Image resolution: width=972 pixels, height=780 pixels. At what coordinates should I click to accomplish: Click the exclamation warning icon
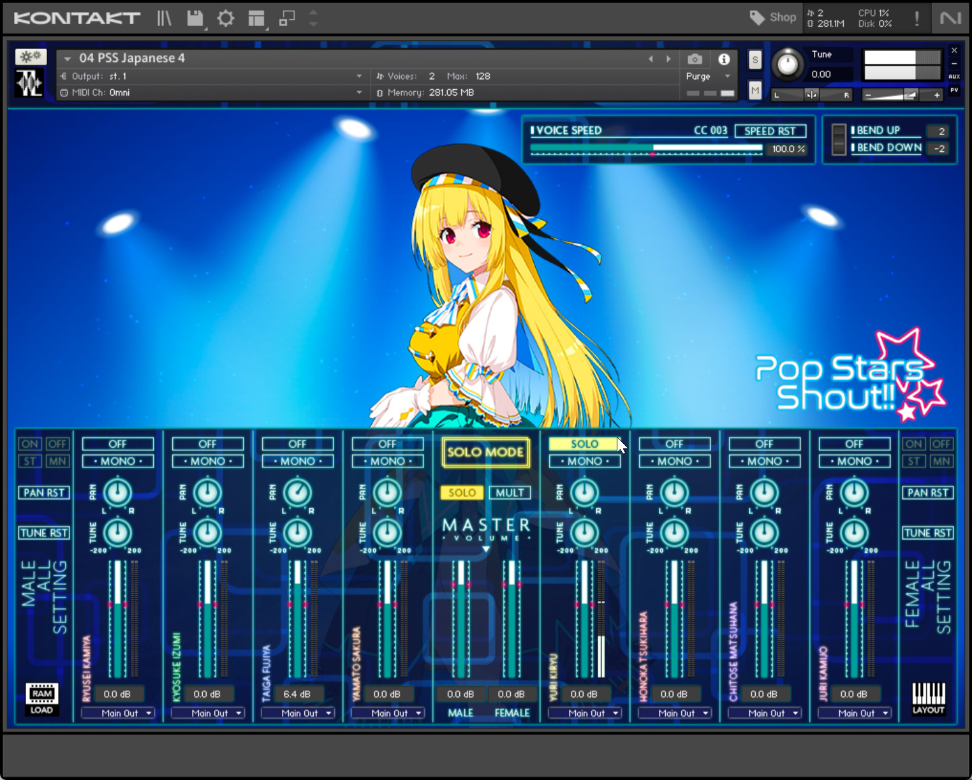[917, 18]
